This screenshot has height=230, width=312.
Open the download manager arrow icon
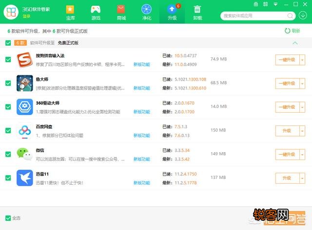[x=303, y=15]
